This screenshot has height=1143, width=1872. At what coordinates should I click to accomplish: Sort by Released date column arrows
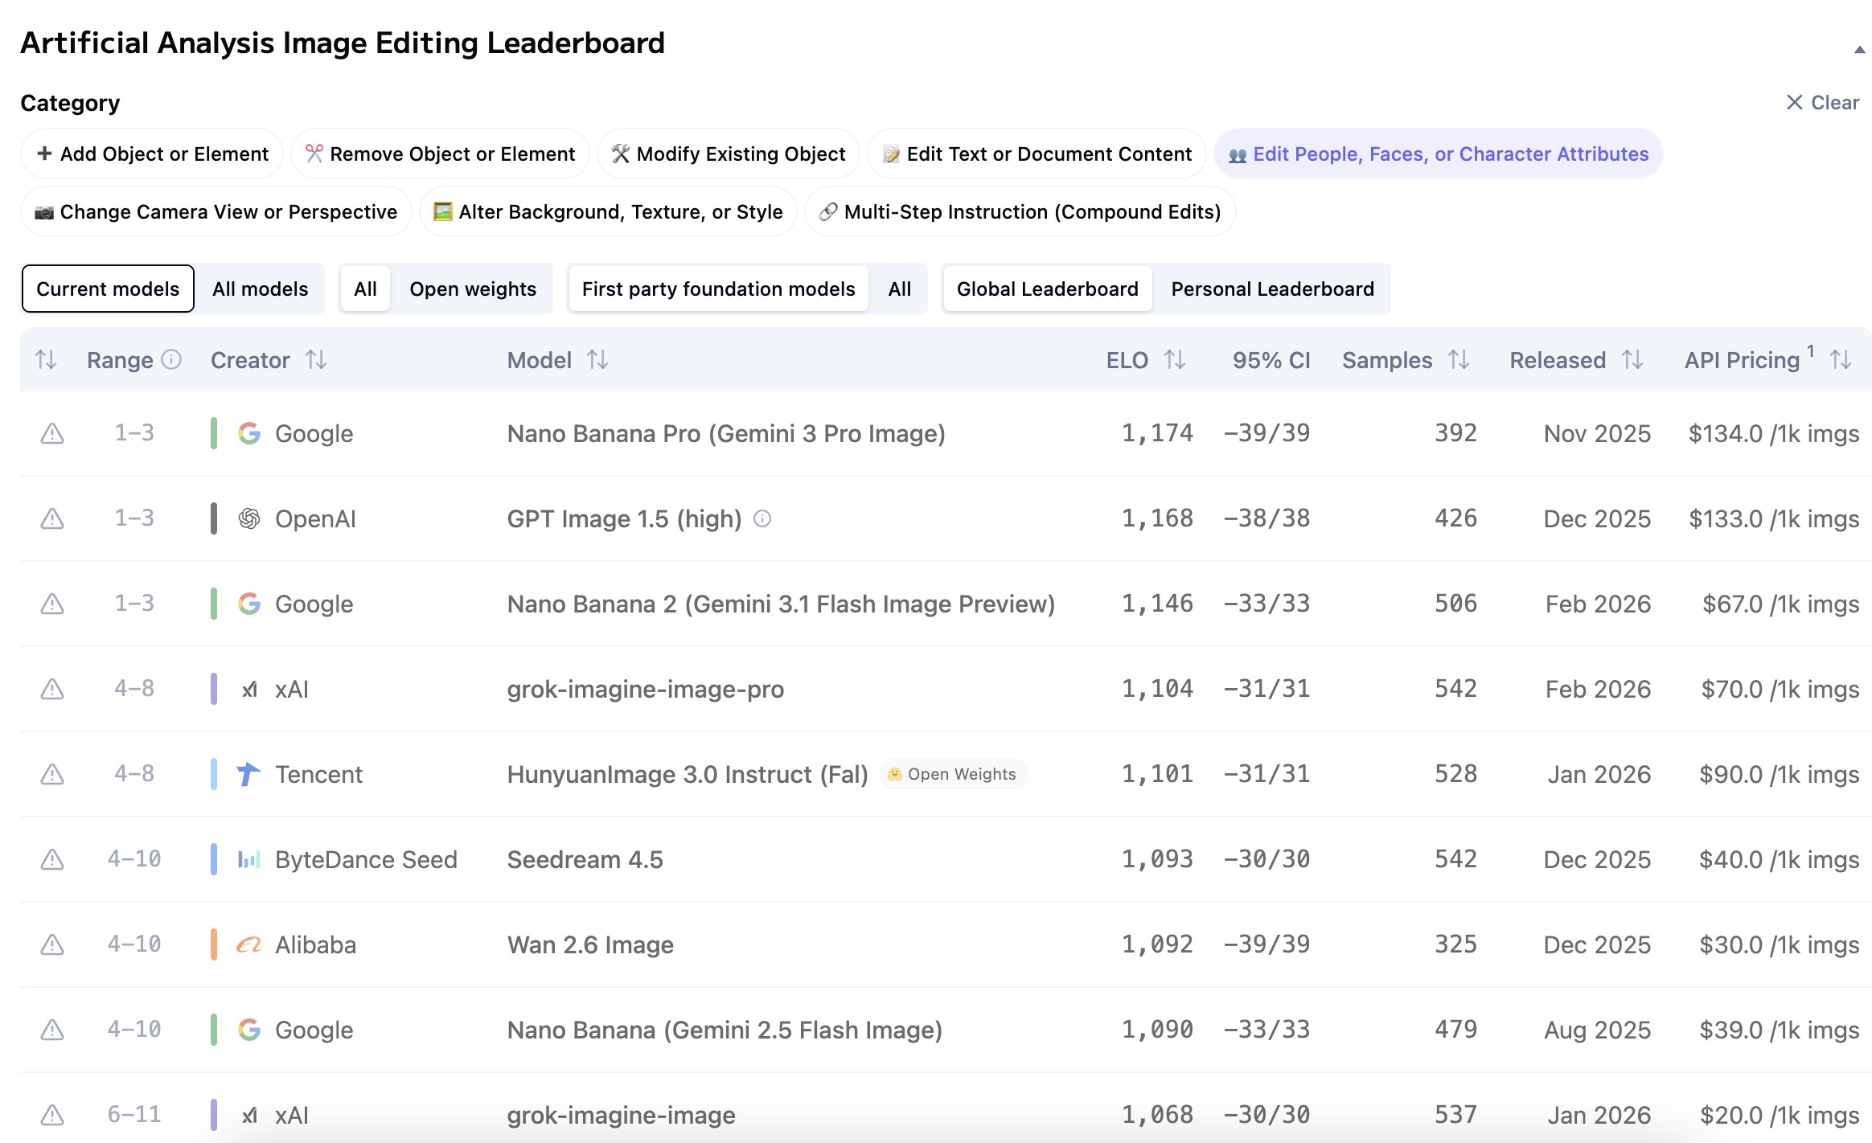click(1632, 360)
